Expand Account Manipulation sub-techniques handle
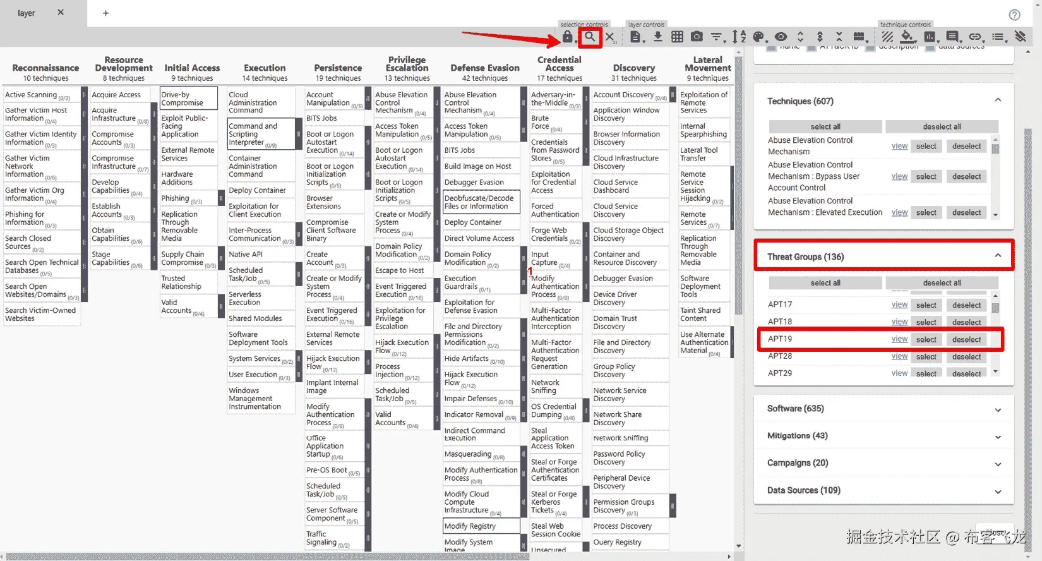 pyautogui.click(x=368, y=99)
